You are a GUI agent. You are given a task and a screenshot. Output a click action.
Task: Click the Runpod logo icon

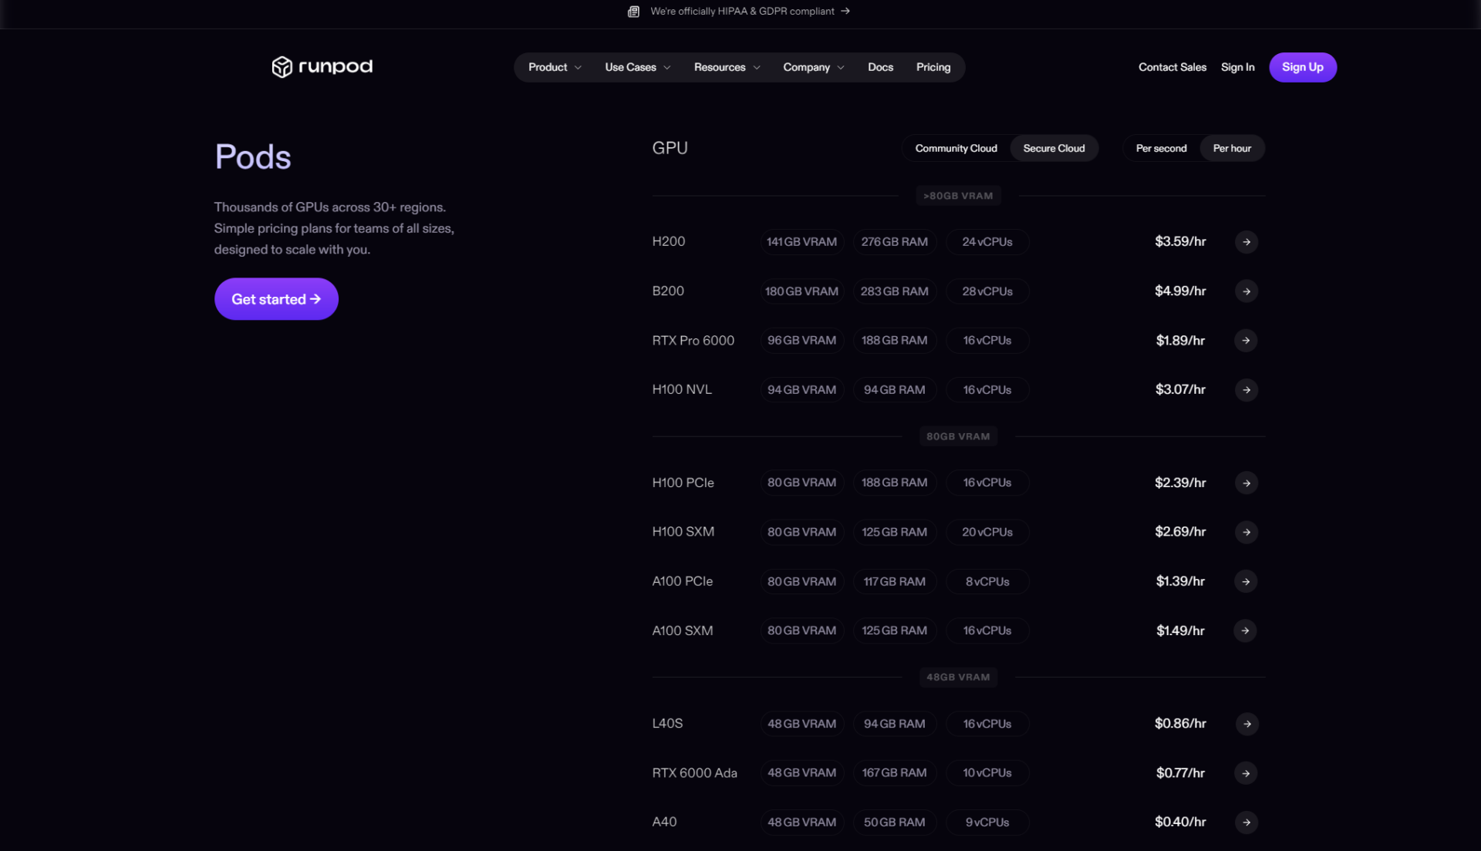click(282, 67)
